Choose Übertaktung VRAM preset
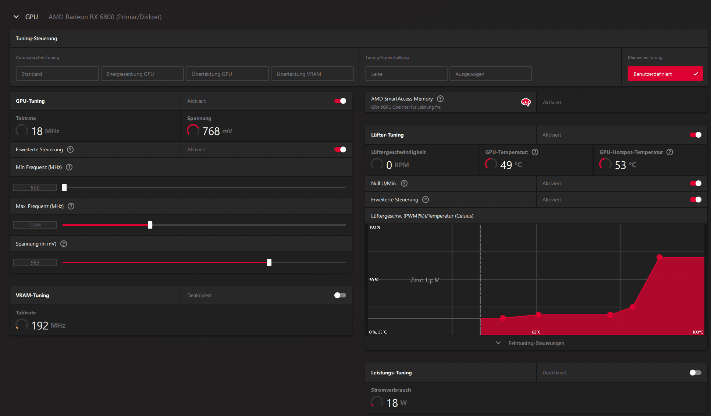The width and height of the screenshot is (711, 416). point(312,74)
